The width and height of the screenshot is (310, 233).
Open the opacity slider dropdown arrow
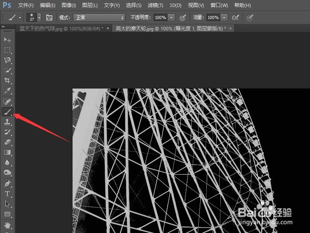tap(171, 17)
